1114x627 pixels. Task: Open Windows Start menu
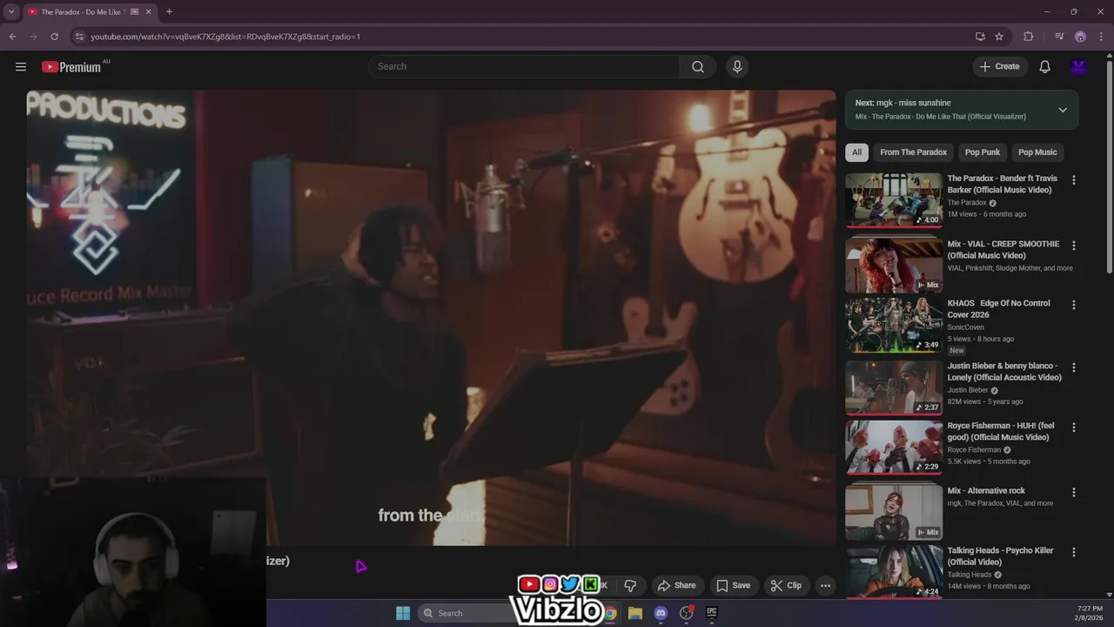(403, 613)
